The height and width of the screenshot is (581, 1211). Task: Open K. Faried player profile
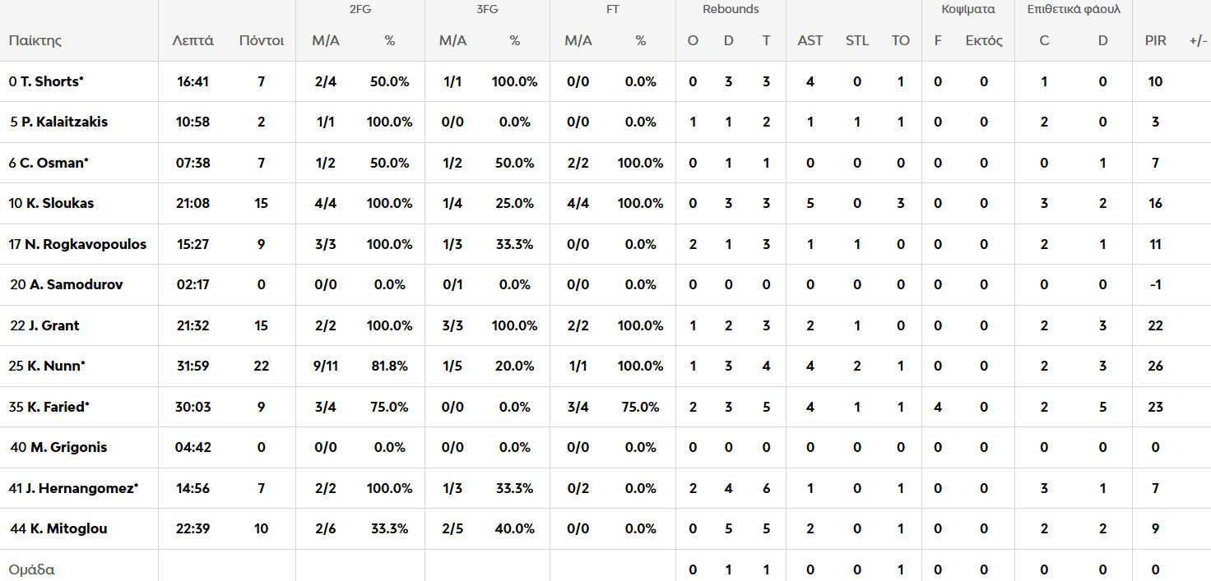(x=58, y=407)
